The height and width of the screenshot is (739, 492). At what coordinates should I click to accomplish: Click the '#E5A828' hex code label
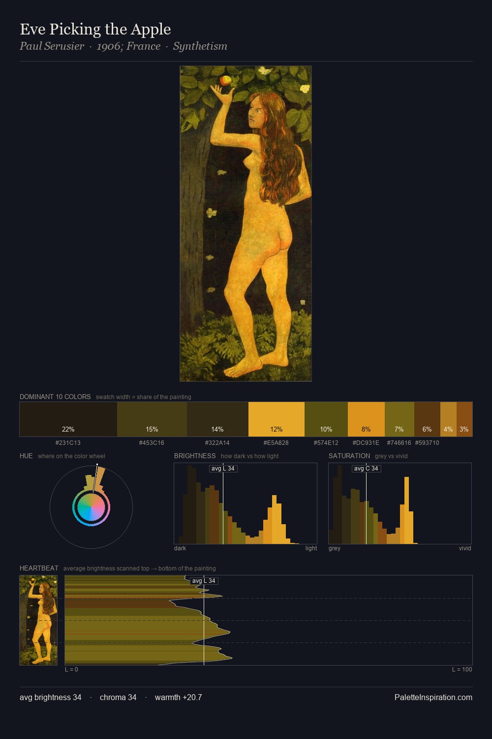pos(276,442)
